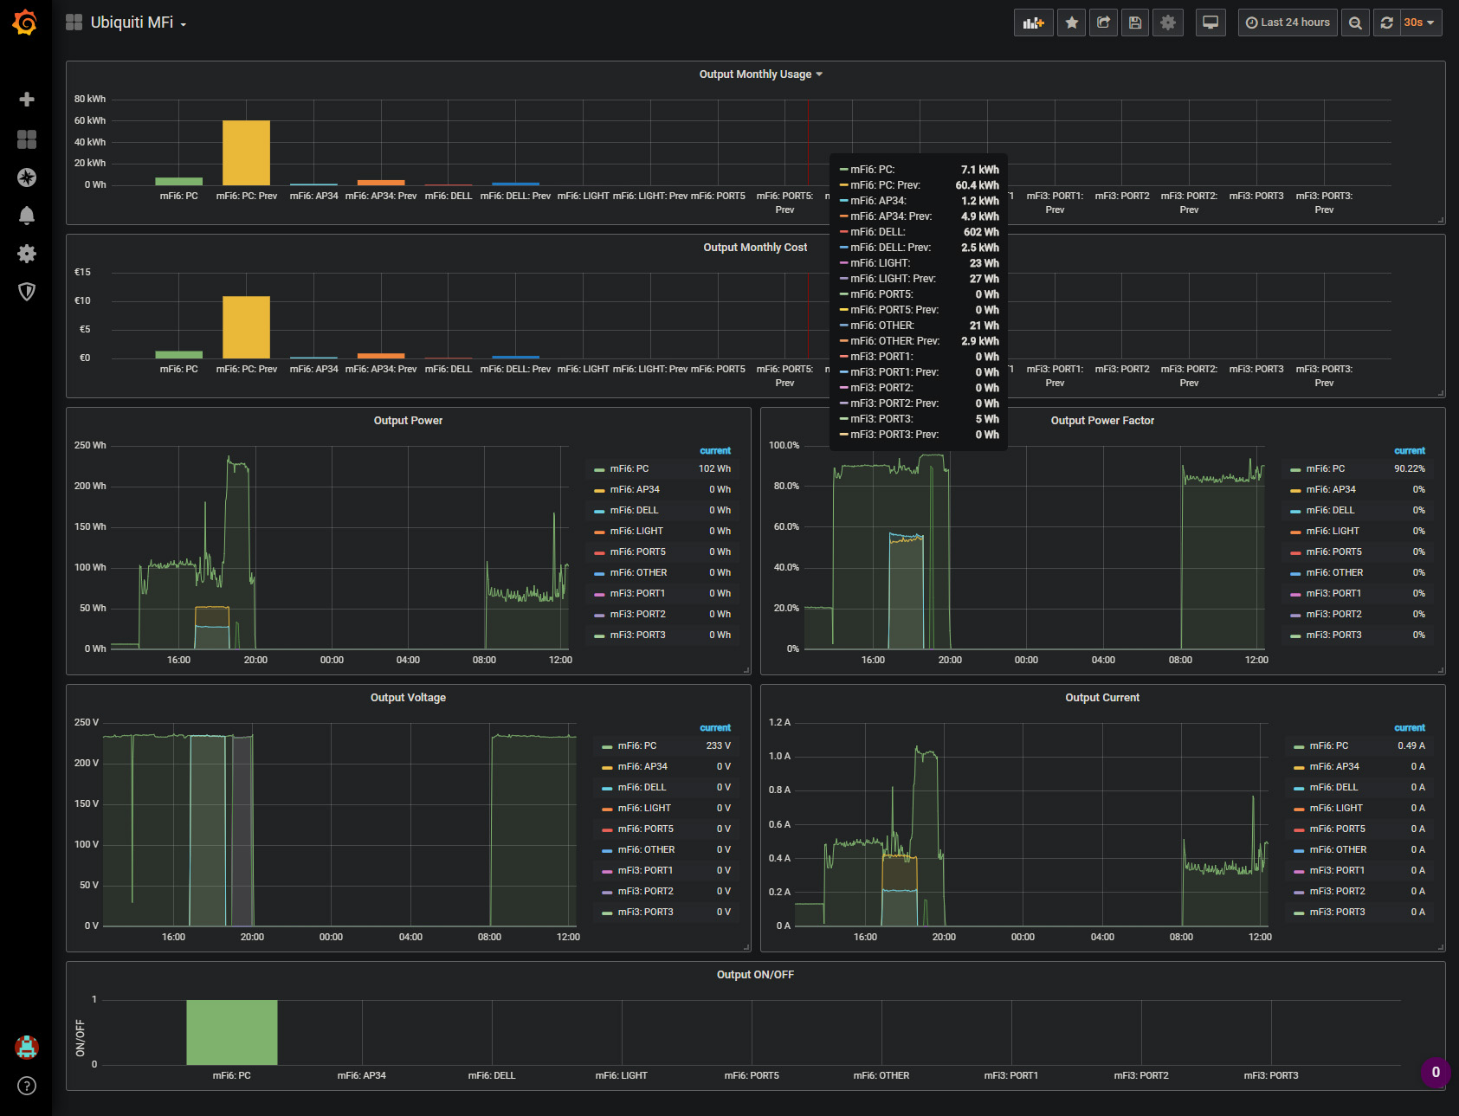The width and height of the screenshot is (1459, 1116).
Task: Open Output ON/OFF panel title menu
Action: tap(755, 975)
